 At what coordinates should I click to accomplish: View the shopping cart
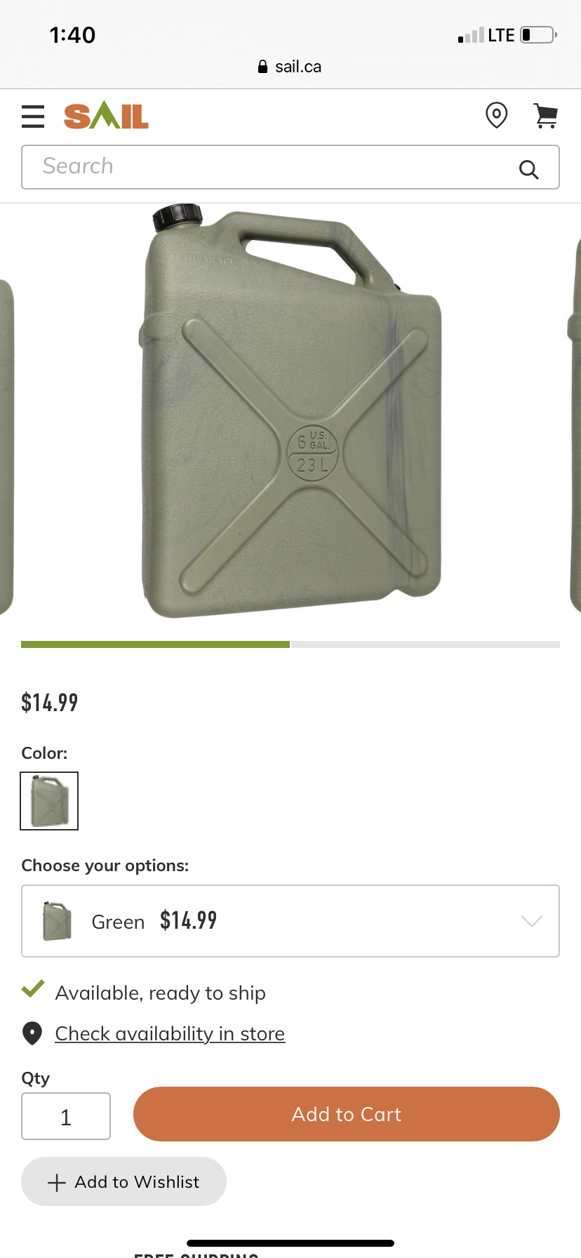click(x=546, y=116)
